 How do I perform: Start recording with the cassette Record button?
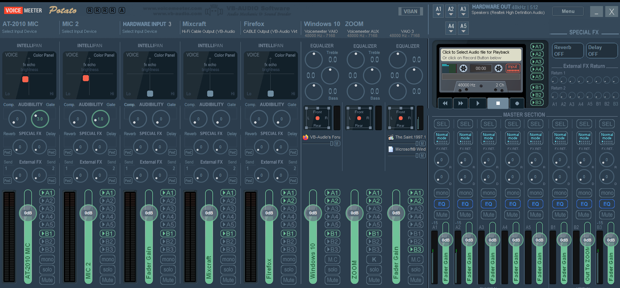pos(517,103)
